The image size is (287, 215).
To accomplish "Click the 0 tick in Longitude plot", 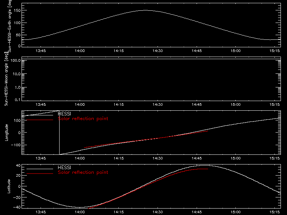I will 19,133.
